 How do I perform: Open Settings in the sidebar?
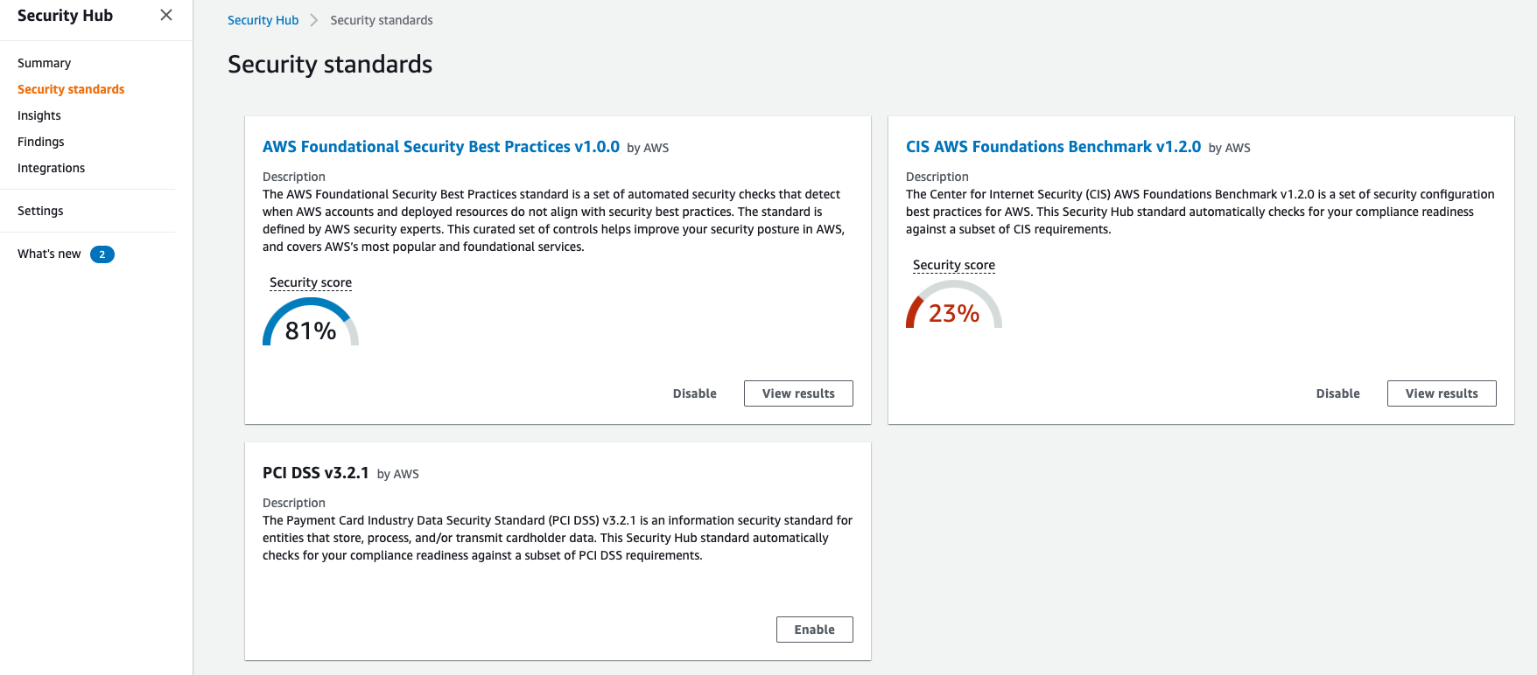tap(40, 211)
